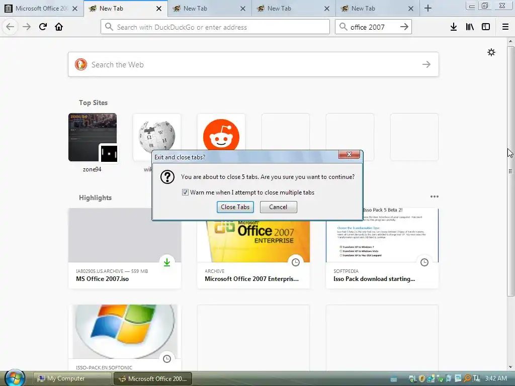The height and width of the screenshot is (386, 515).
Task: Click the green checkmark tray icon
Action: click(440, 379)
